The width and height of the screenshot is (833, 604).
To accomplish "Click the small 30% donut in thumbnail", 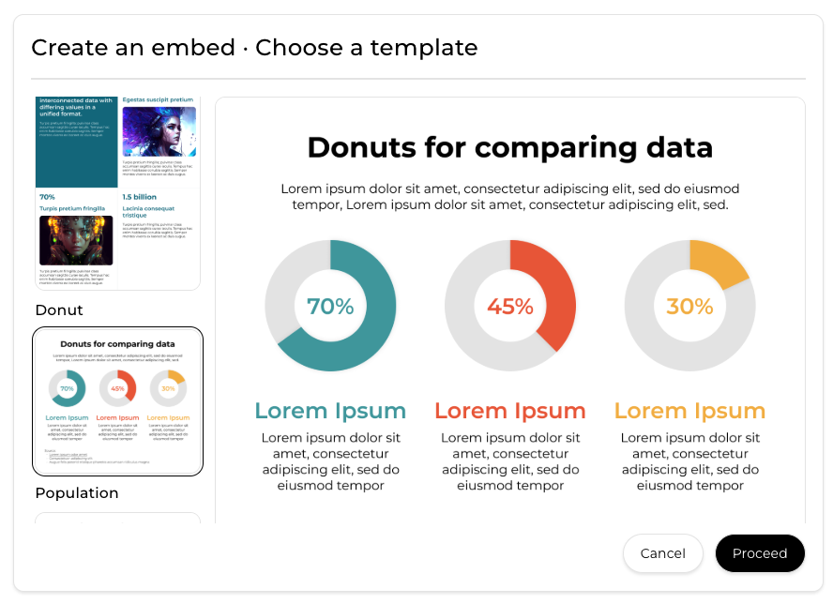I will pyautogui.click(x=168, y=388).
